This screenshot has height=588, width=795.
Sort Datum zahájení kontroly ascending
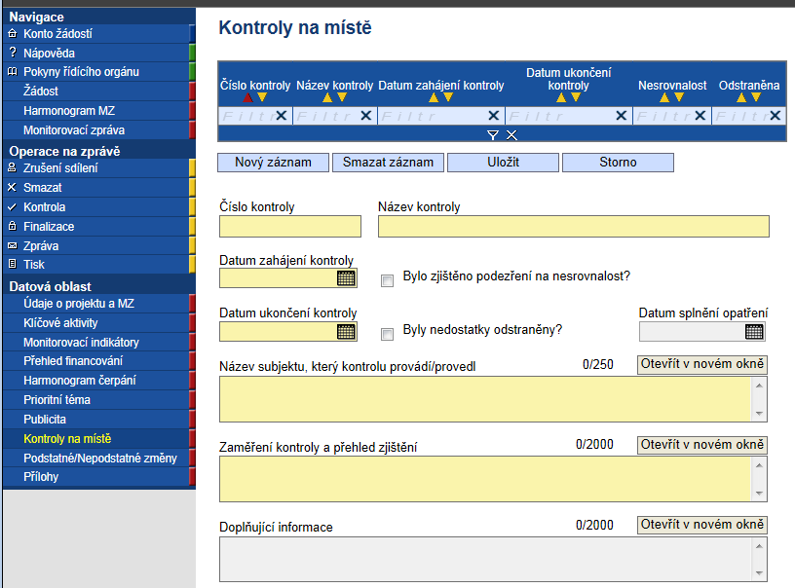(x=434, y=97)
